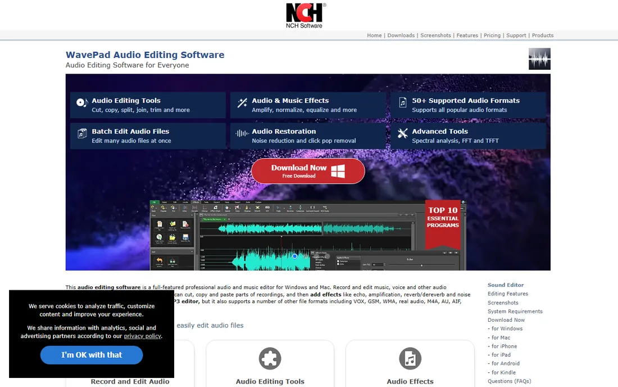Click the Batch Edit Audio Files icon
The width and height of the screenshot is (618, 387).
pos(82,133)
